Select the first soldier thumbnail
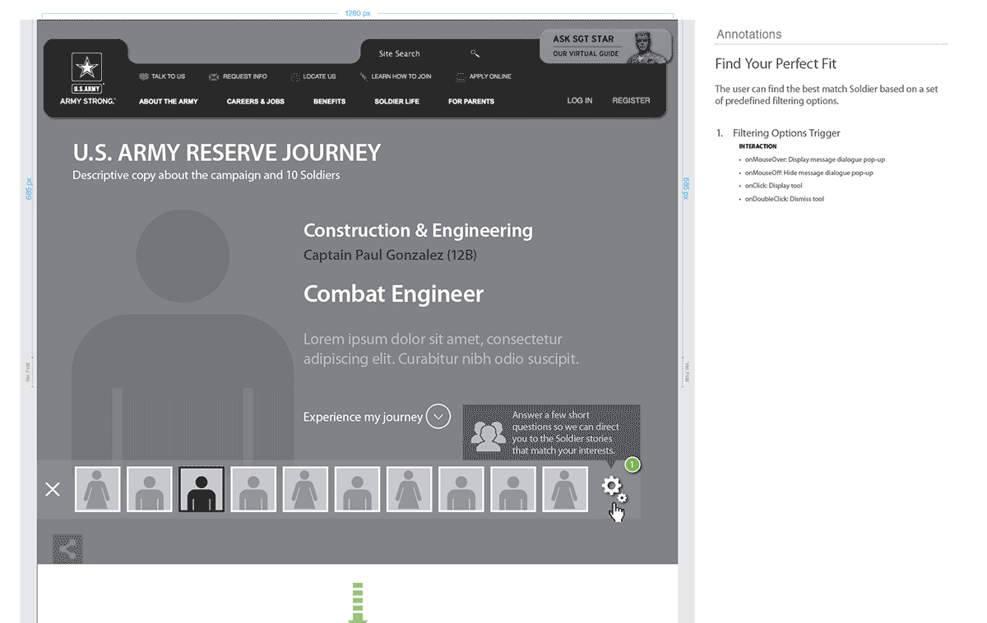 [x=98, y=489]
